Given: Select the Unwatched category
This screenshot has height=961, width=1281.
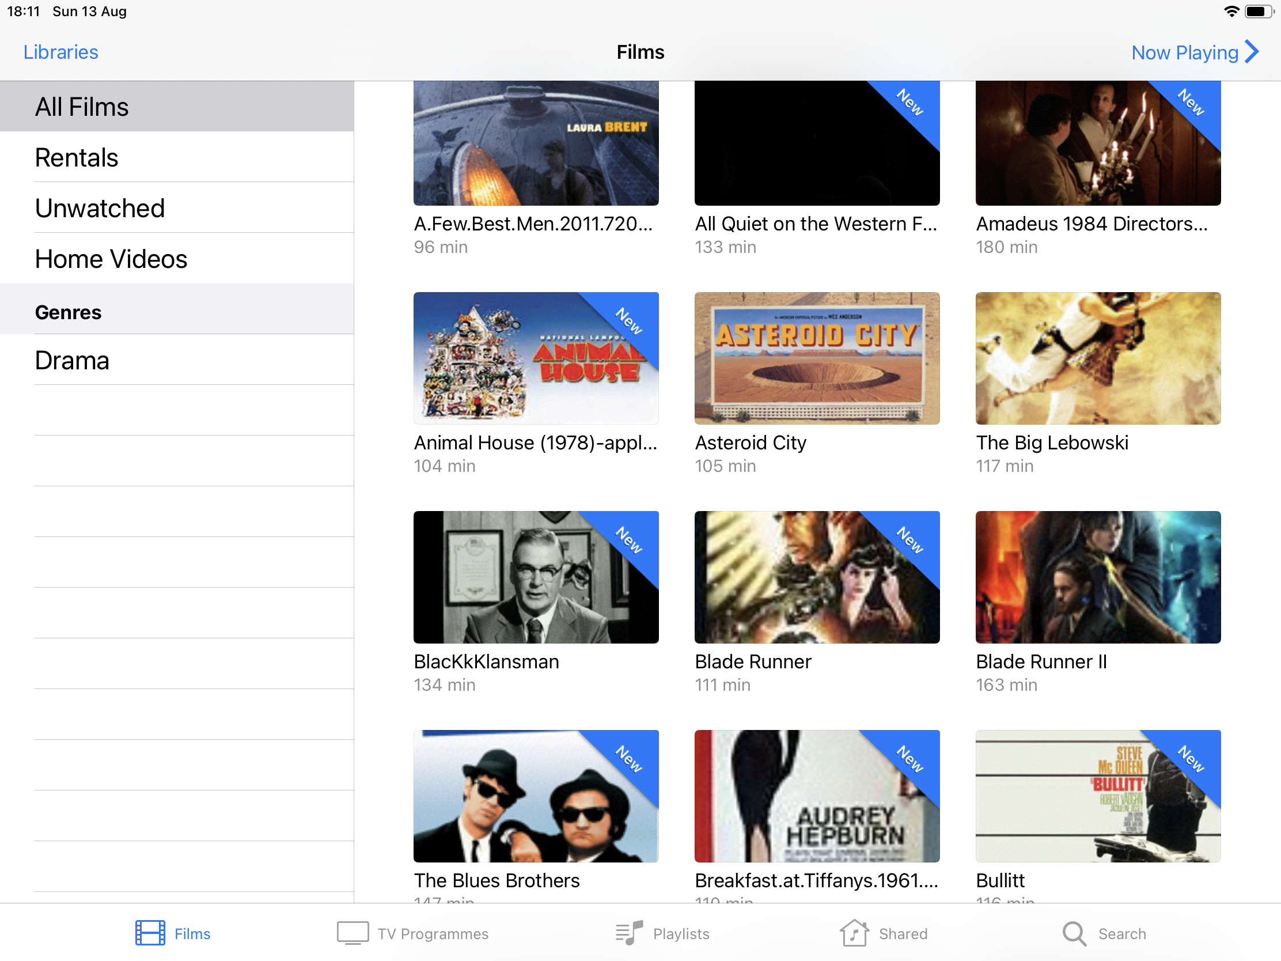Looking at the screenshot, I should (x=100, y=209).
